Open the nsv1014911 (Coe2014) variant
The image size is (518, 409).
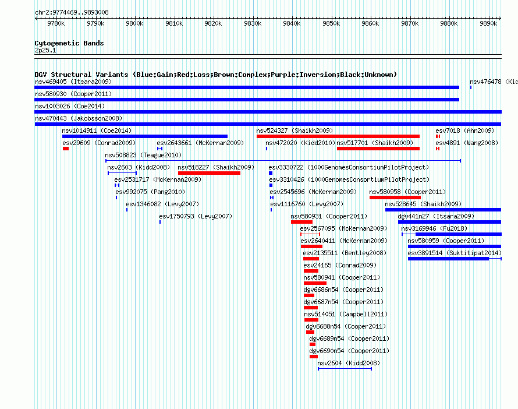97,131
